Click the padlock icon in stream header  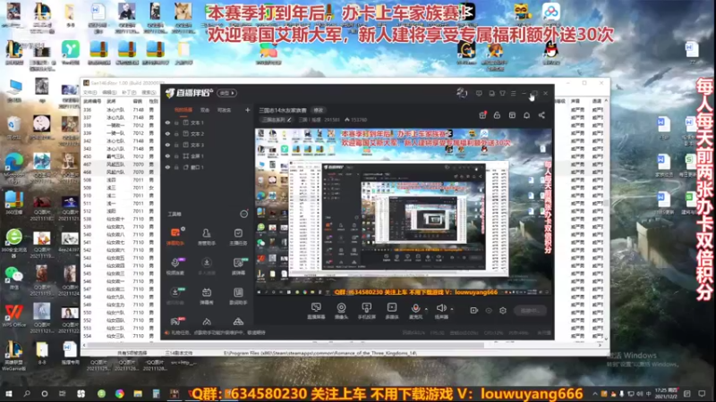[497, 115]
